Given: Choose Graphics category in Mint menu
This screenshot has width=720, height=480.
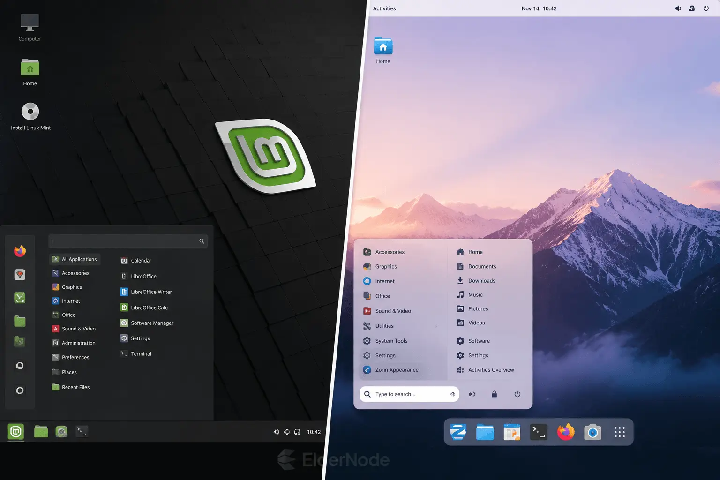Looking at the screenshot, I should 67,287.
